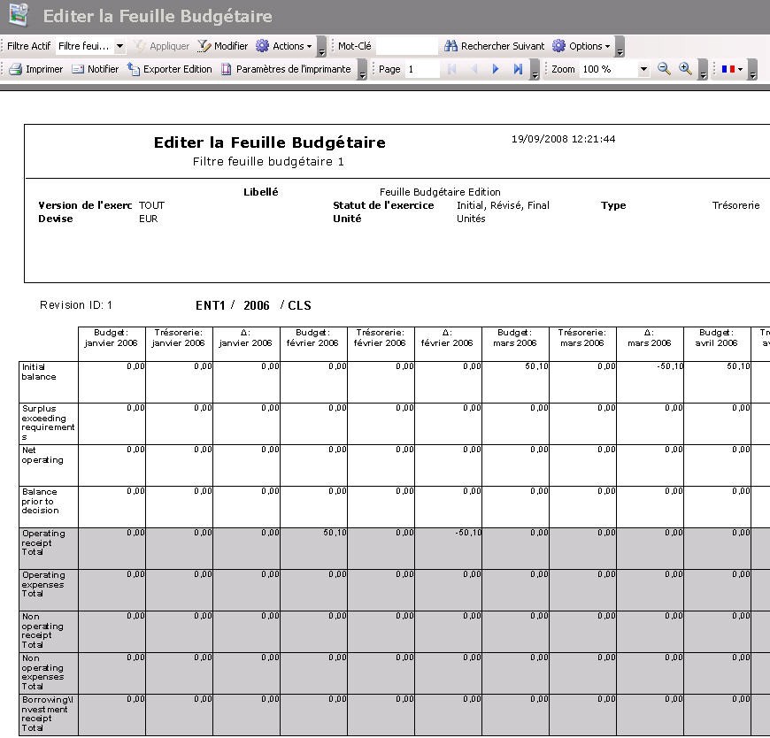770x738 pixels.
Task: Click the Page number field
Action: coord(422,69)
